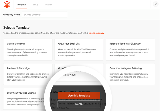Viewport: 160px width, 111px height.
Task: Click the Refer-a-Friend card description text
Action: [x=129, y=52]
